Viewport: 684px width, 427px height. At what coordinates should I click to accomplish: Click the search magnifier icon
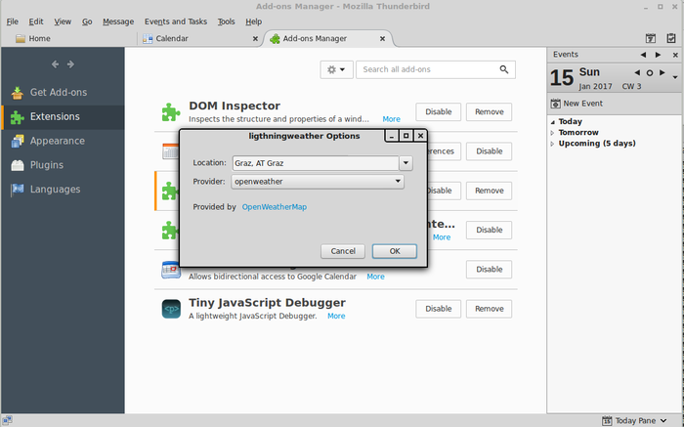tap(504, 69)
